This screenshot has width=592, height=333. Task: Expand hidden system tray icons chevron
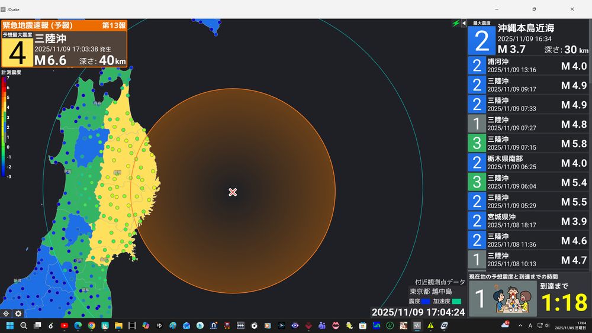click(x=520, y=325)
